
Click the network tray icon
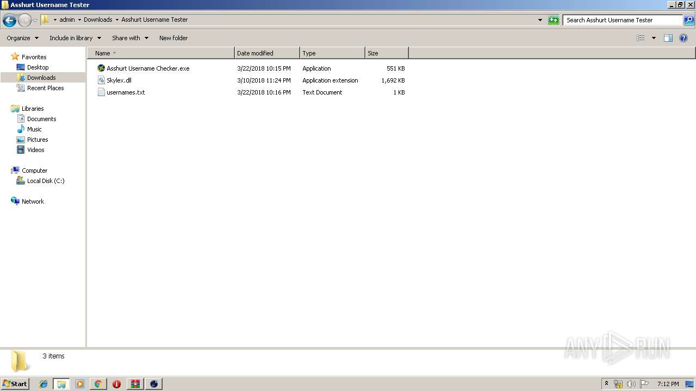pos(618,384)
